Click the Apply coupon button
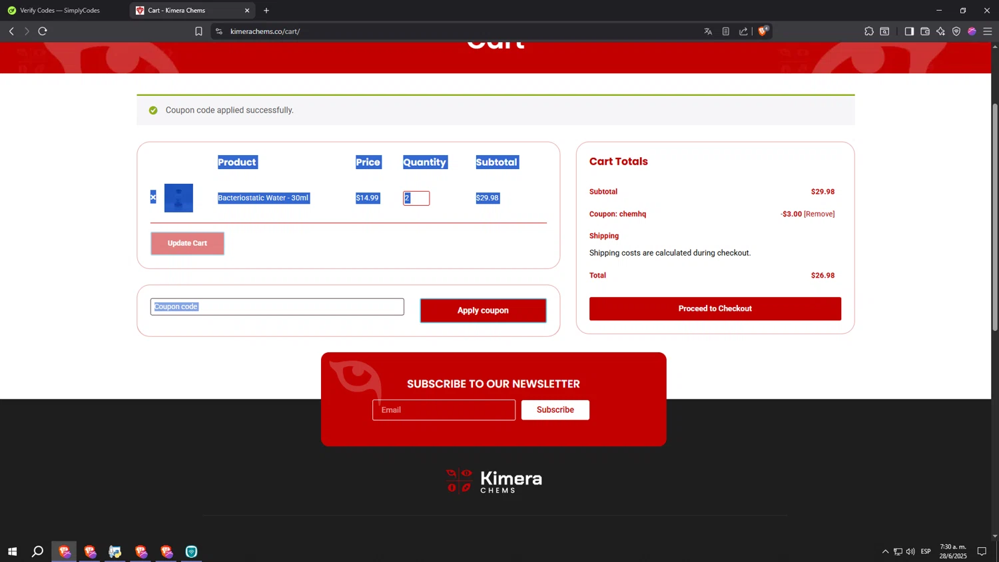This screenshot has width=999, height=562. tap(483, 310)
